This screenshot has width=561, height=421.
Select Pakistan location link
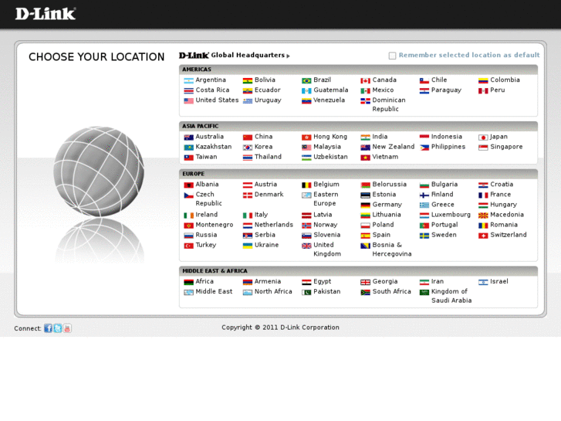pos(327,291)
